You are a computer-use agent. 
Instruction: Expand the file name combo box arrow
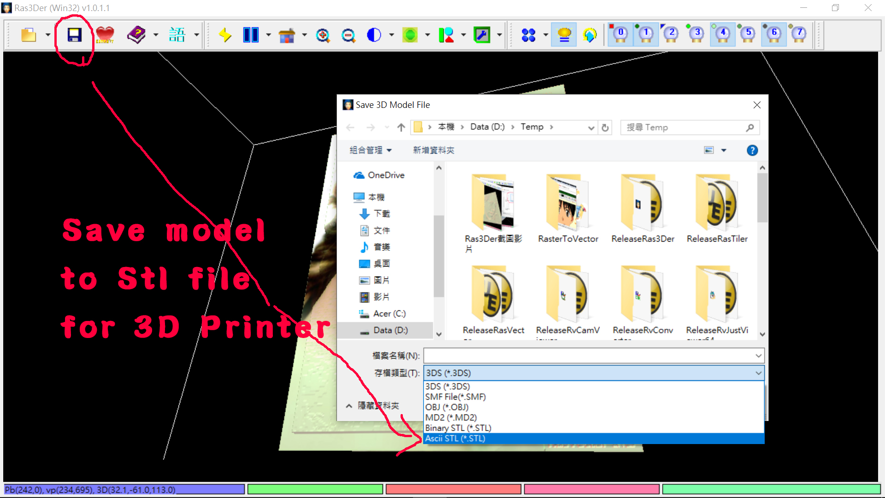[758, 356]
